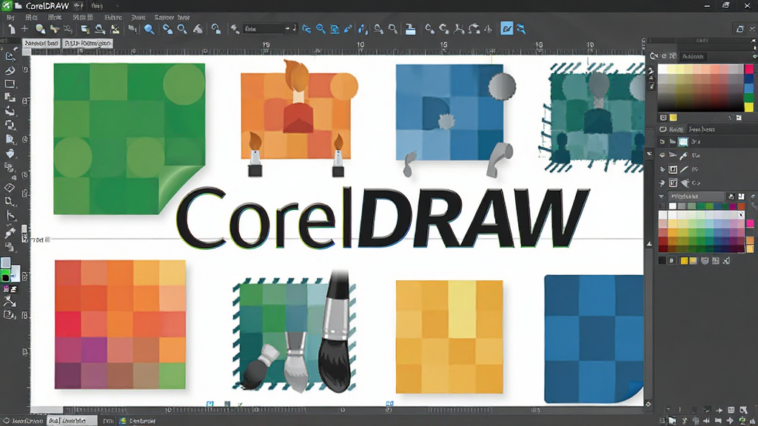Select the topmost tool in the left toolbox
Screen dimensions: 758x426
(10, 56)
